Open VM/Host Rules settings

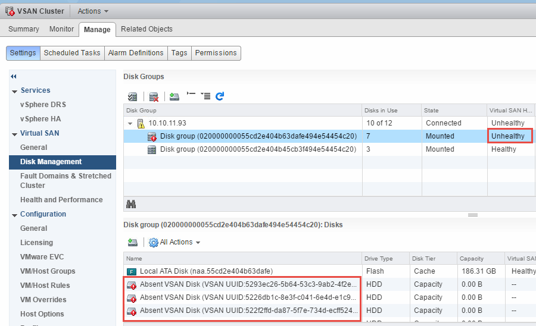click(45, 286)
